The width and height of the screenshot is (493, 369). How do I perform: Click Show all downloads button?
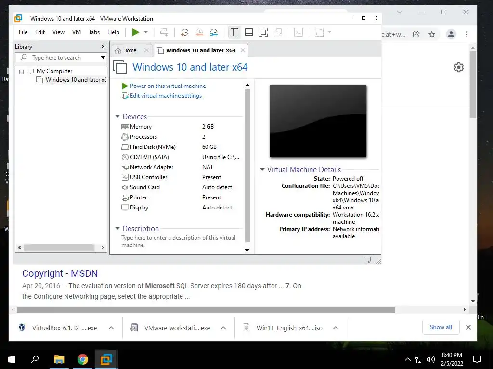(x=441, y=327)
